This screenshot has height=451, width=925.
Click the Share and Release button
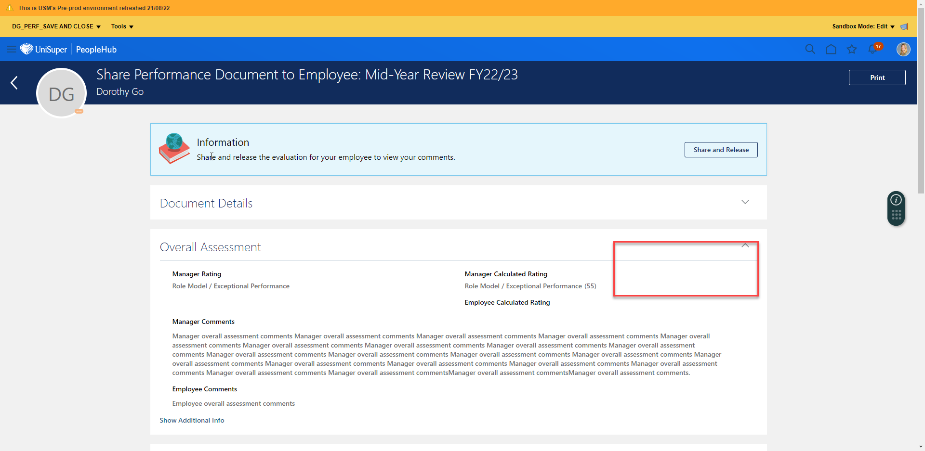(x=721, y=150)
